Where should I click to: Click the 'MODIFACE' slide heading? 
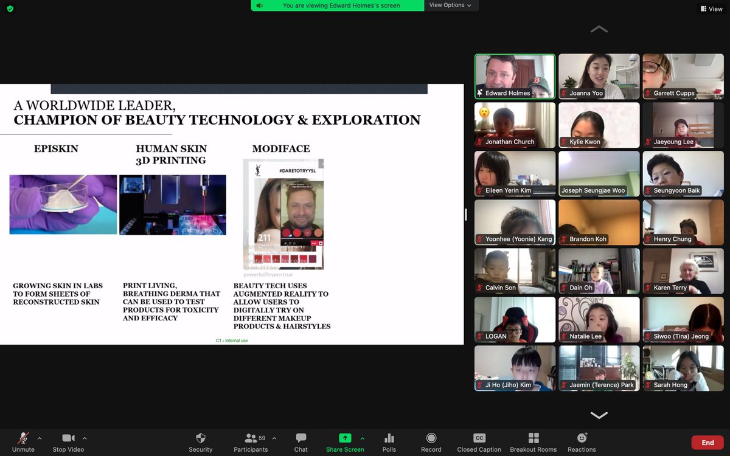point(281,148)
